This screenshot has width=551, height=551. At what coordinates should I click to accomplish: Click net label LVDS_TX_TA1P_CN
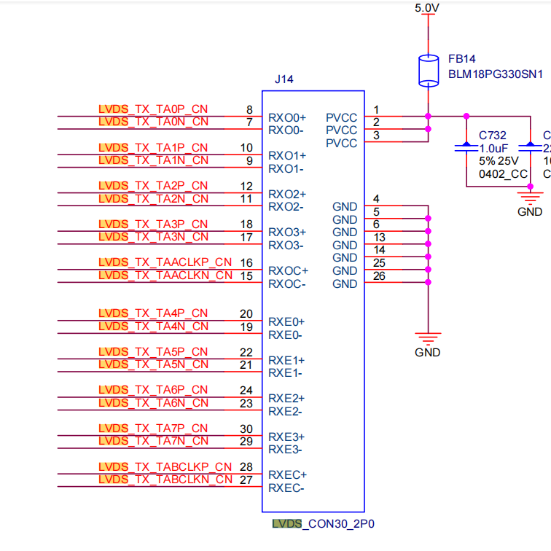153,147
